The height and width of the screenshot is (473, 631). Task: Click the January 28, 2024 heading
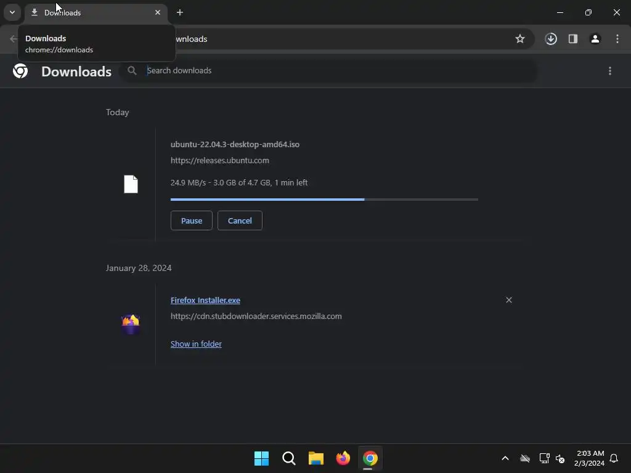click(139, 268)
